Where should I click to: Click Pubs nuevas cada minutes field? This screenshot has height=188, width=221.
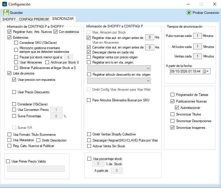[198, 36]
